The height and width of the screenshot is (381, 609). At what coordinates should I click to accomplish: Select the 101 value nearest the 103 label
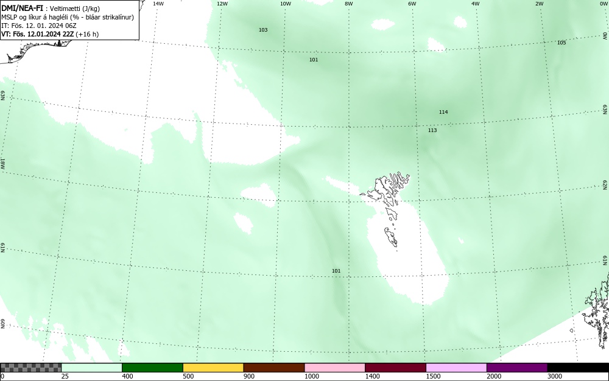click(314, 60)
